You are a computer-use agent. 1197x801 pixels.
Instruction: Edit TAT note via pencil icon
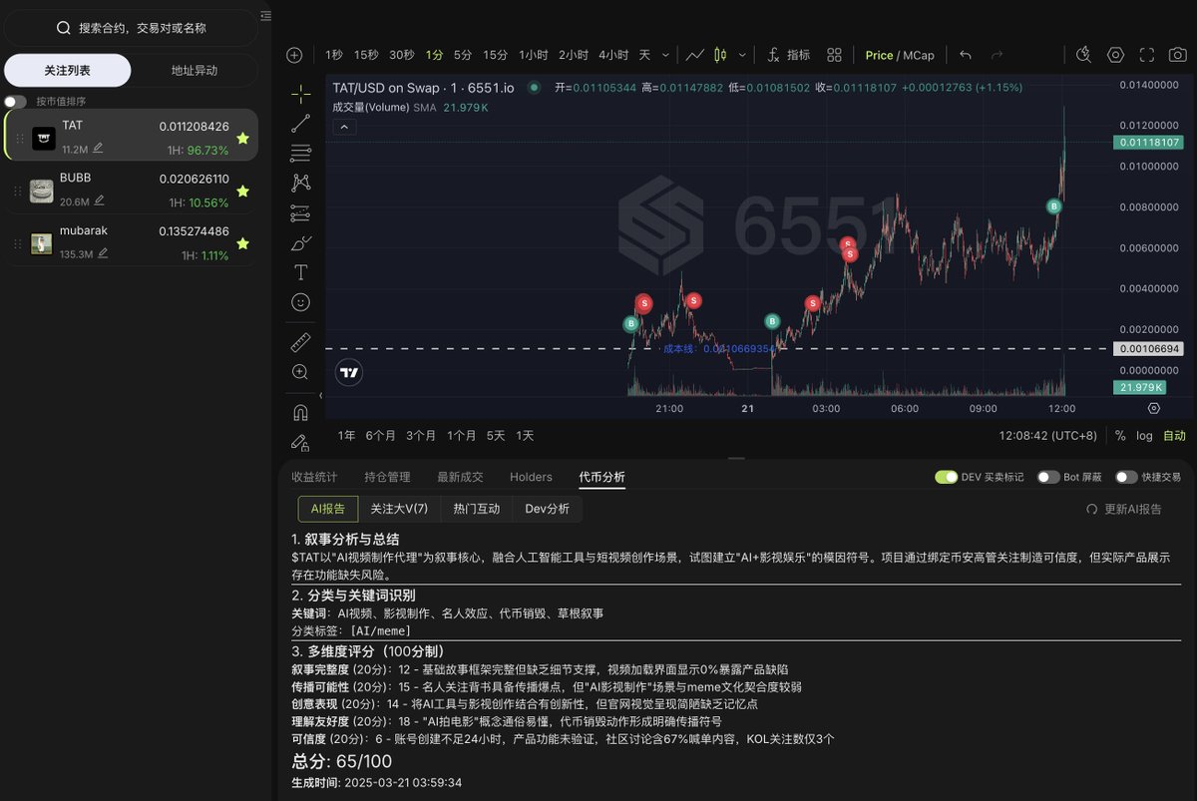point(98,148)
